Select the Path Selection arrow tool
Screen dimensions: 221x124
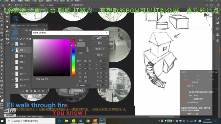2,78
